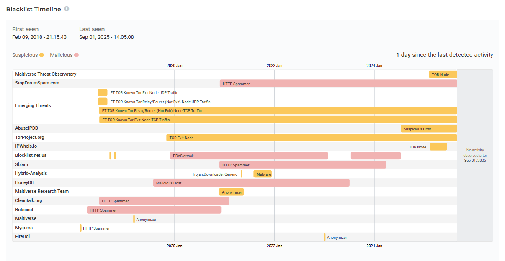505x261 pixels.
Task: Click the Malicious pink legend dot
Action: [76, 55]
